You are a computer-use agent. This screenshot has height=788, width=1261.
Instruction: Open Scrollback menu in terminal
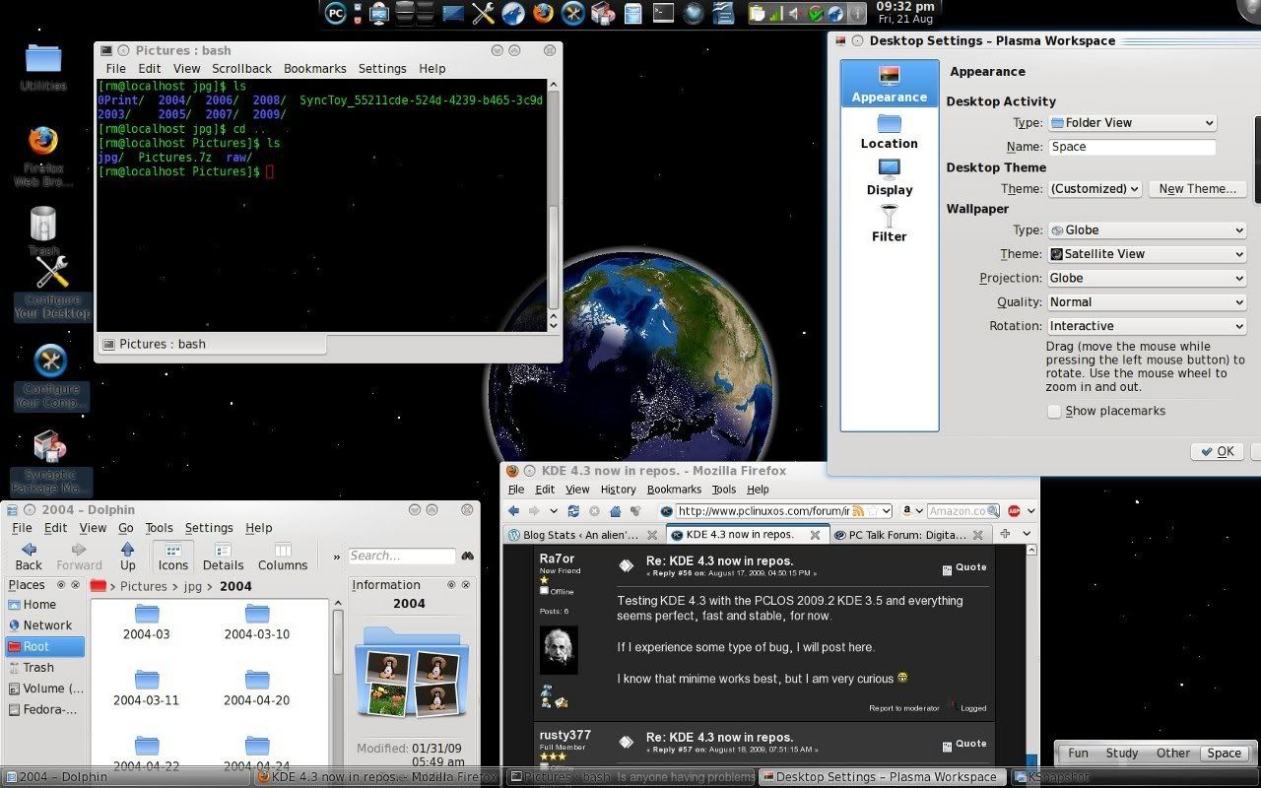tap(241, 69)
